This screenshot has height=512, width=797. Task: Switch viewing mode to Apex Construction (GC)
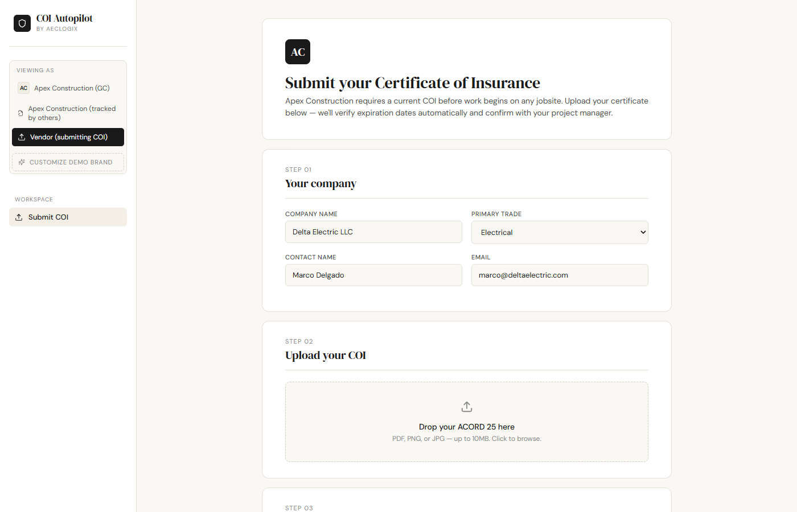[x=68, y=88]
